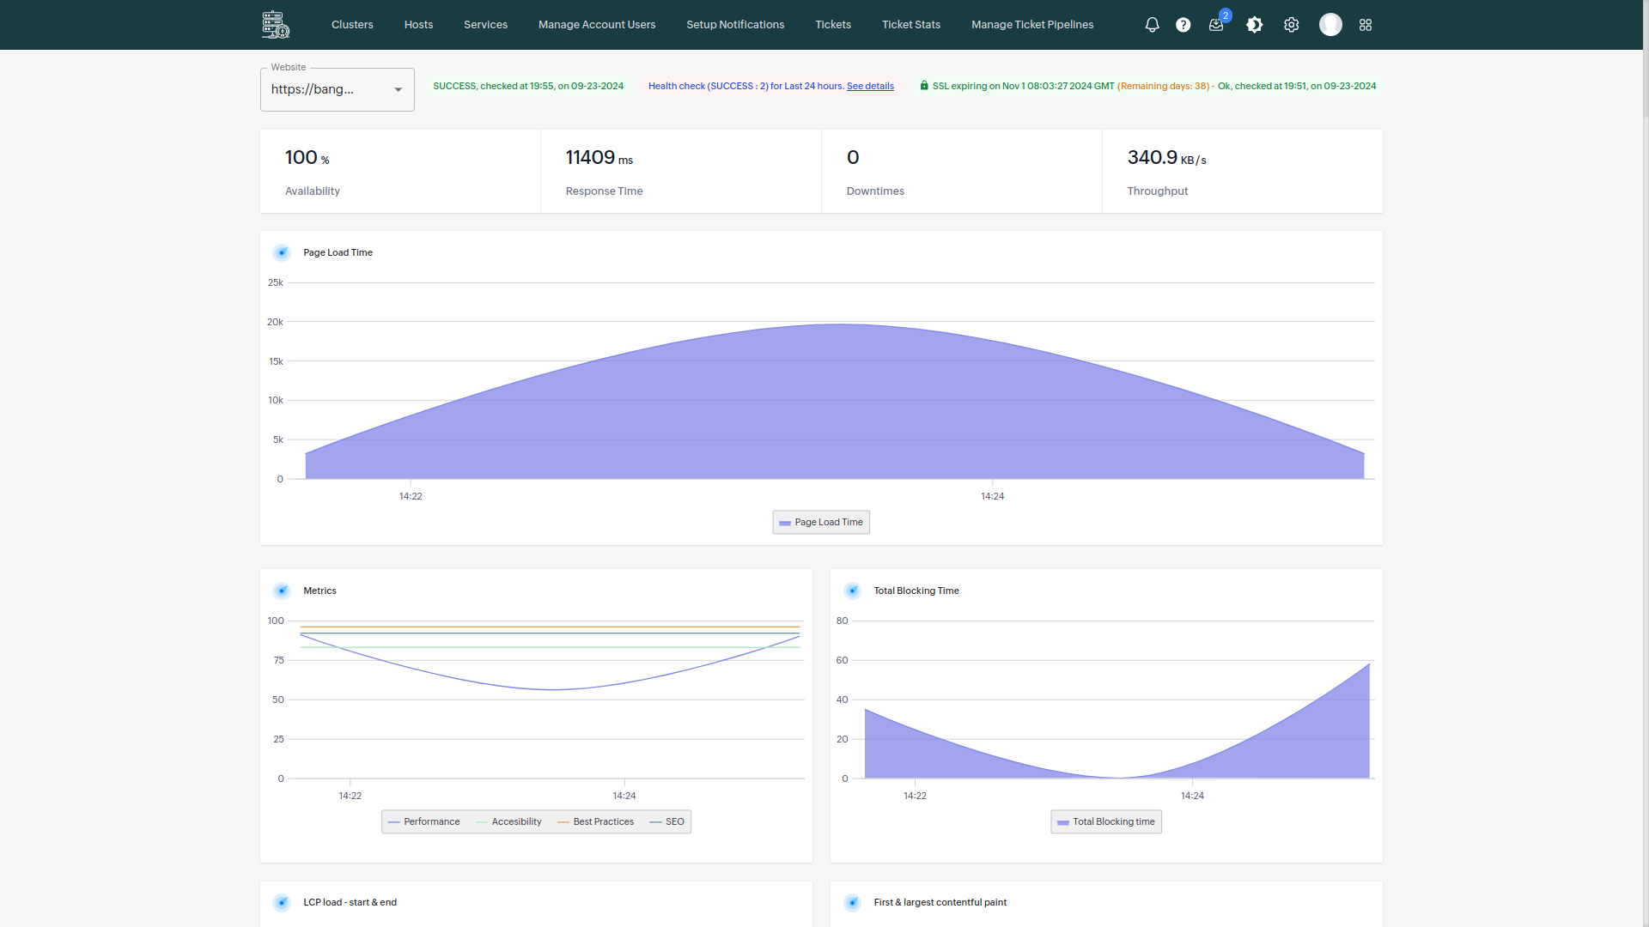Screen dimensions: 1649x927
Task: Click the Total Blocking Time chart icon
Action: [852, 591]
